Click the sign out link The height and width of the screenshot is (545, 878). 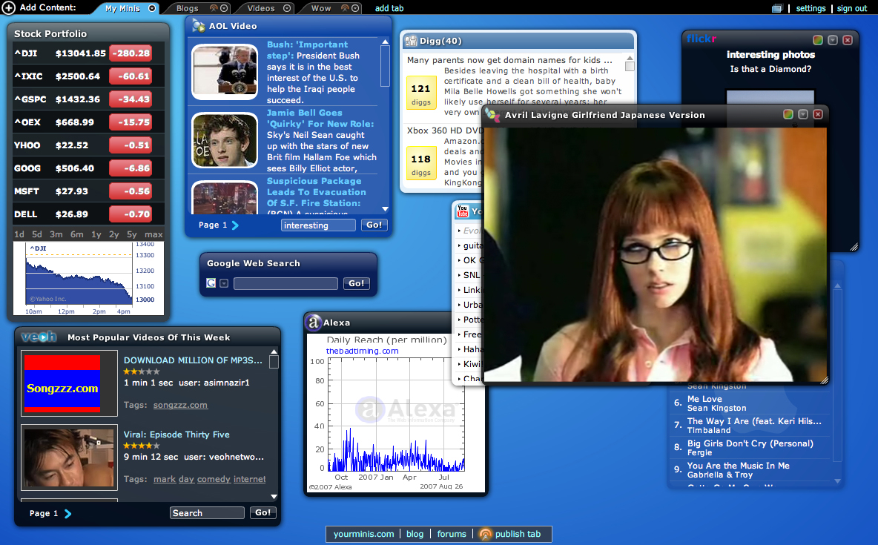(852, 8)
